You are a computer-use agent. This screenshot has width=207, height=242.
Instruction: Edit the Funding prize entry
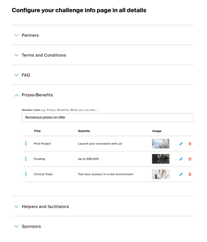pos(181,159)
